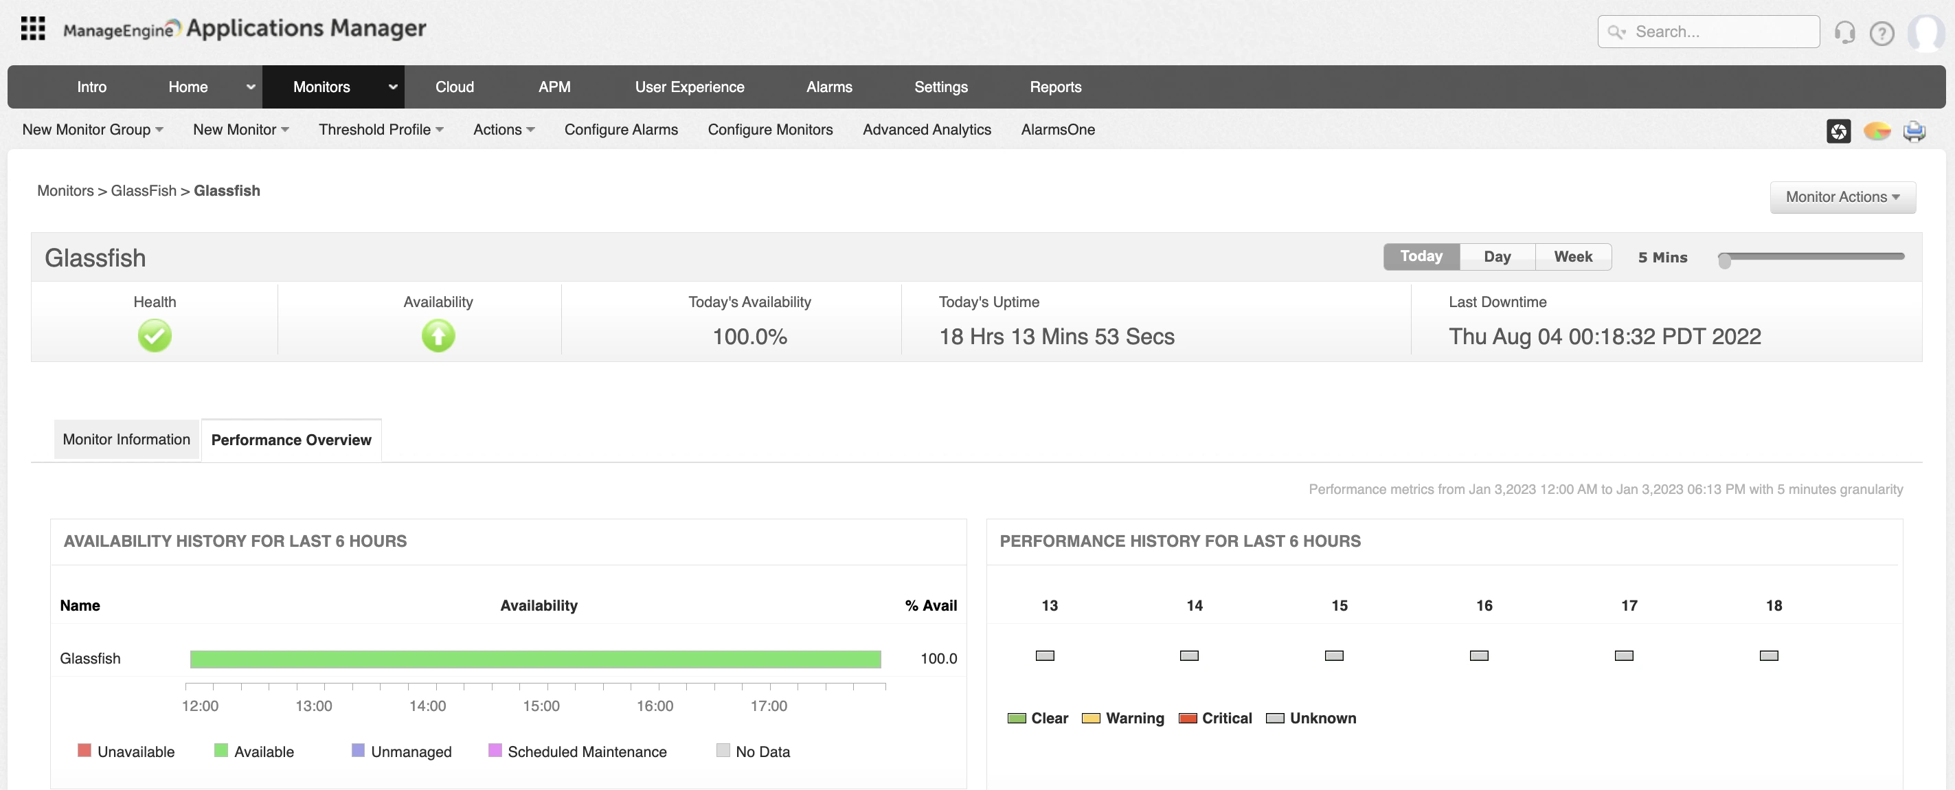Switch to the Week time period
Image resolution: width=1955 pixels, height=790 pixels.
1572,256
